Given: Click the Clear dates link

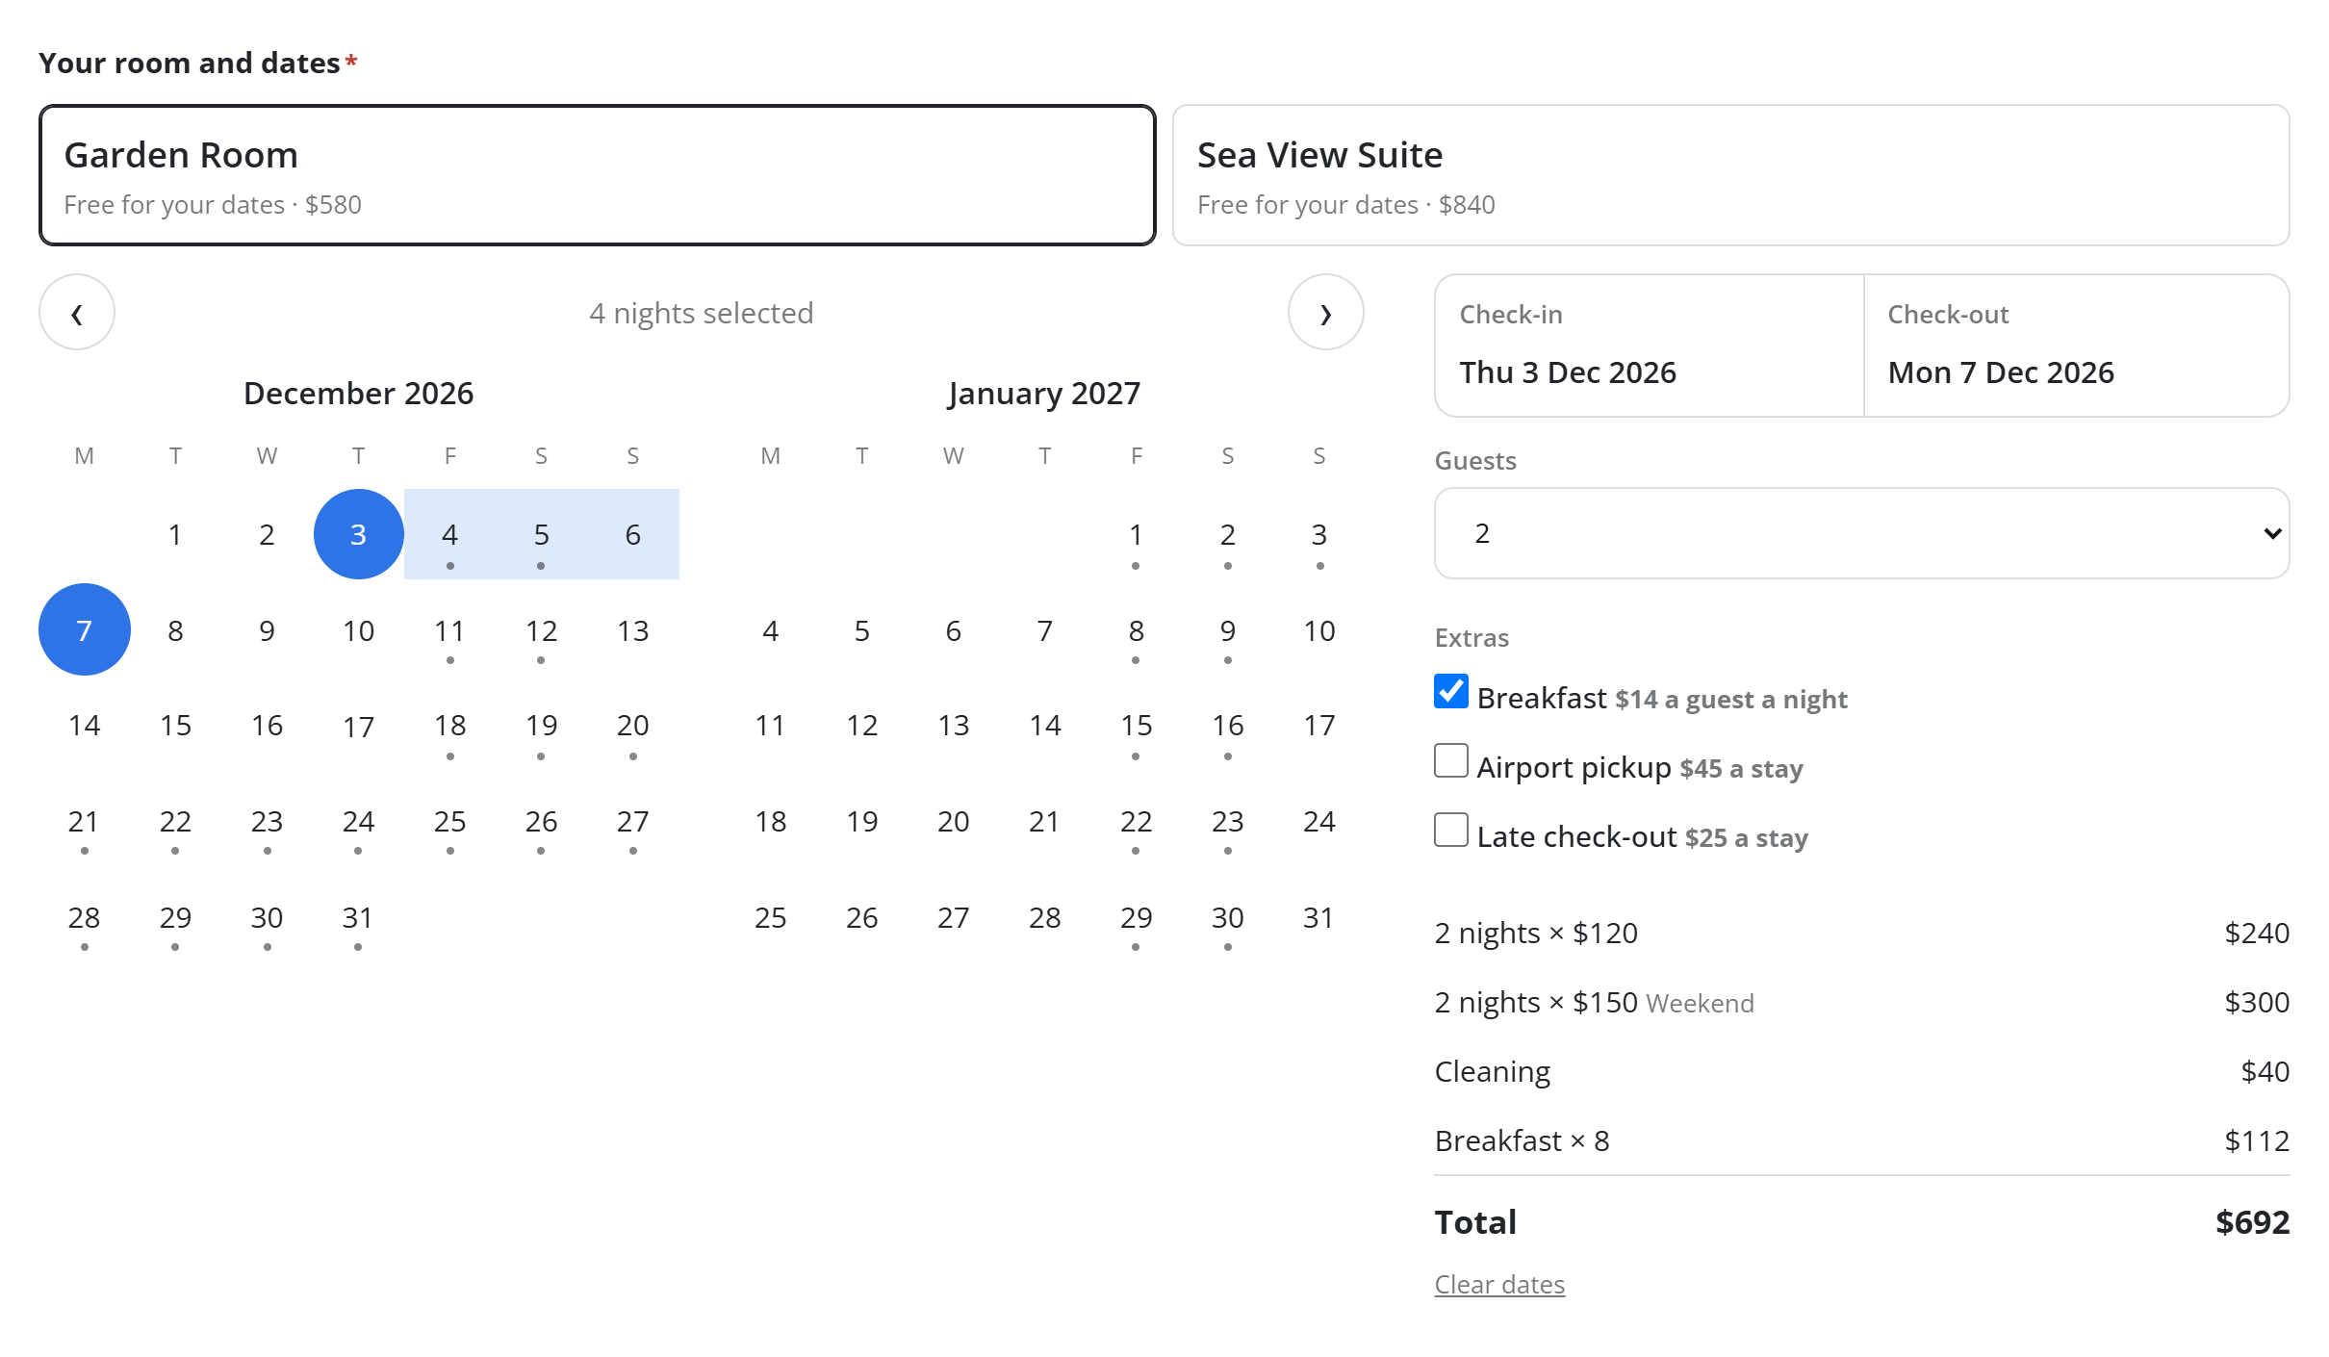Looking at the screenshot, I should click(x=1499, y=1285).
